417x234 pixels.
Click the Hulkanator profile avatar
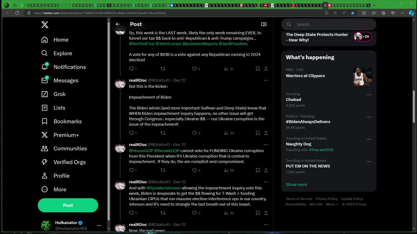coord(46,226)
